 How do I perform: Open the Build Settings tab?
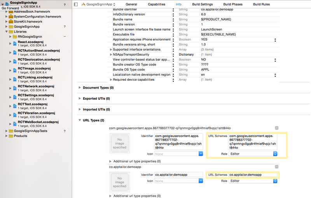[x=202, y=4]
